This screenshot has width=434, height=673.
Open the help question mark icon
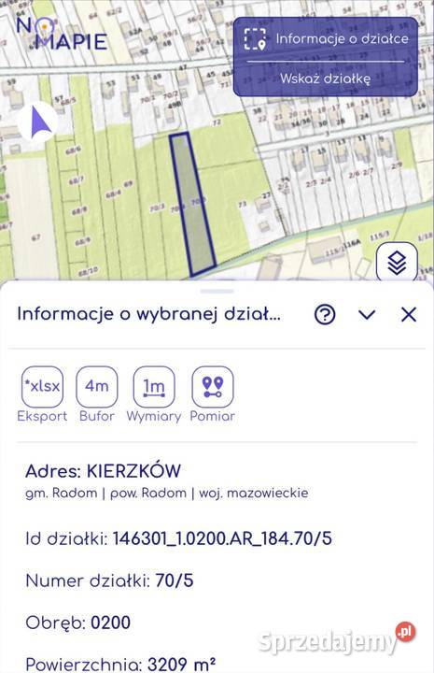coord(325,315)
